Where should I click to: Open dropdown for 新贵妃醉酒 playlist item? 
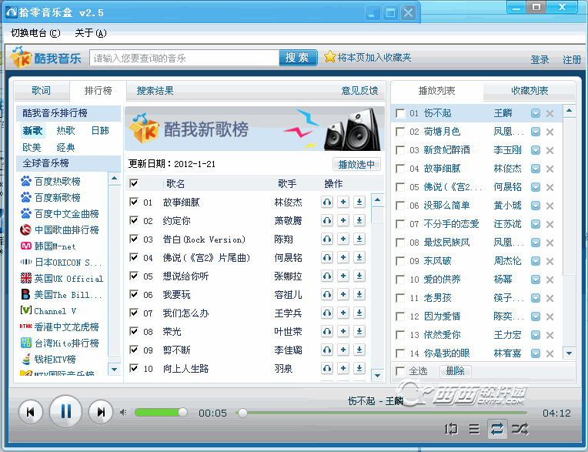pyautogui.click(x=536, y=150)
